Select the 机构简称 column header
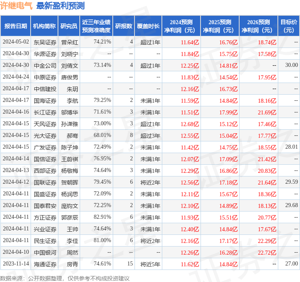This screenshot has width=300, height=282. (x=44, y=26)
